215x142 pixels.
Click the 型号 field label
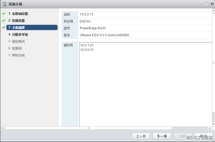tap(67, 28)
